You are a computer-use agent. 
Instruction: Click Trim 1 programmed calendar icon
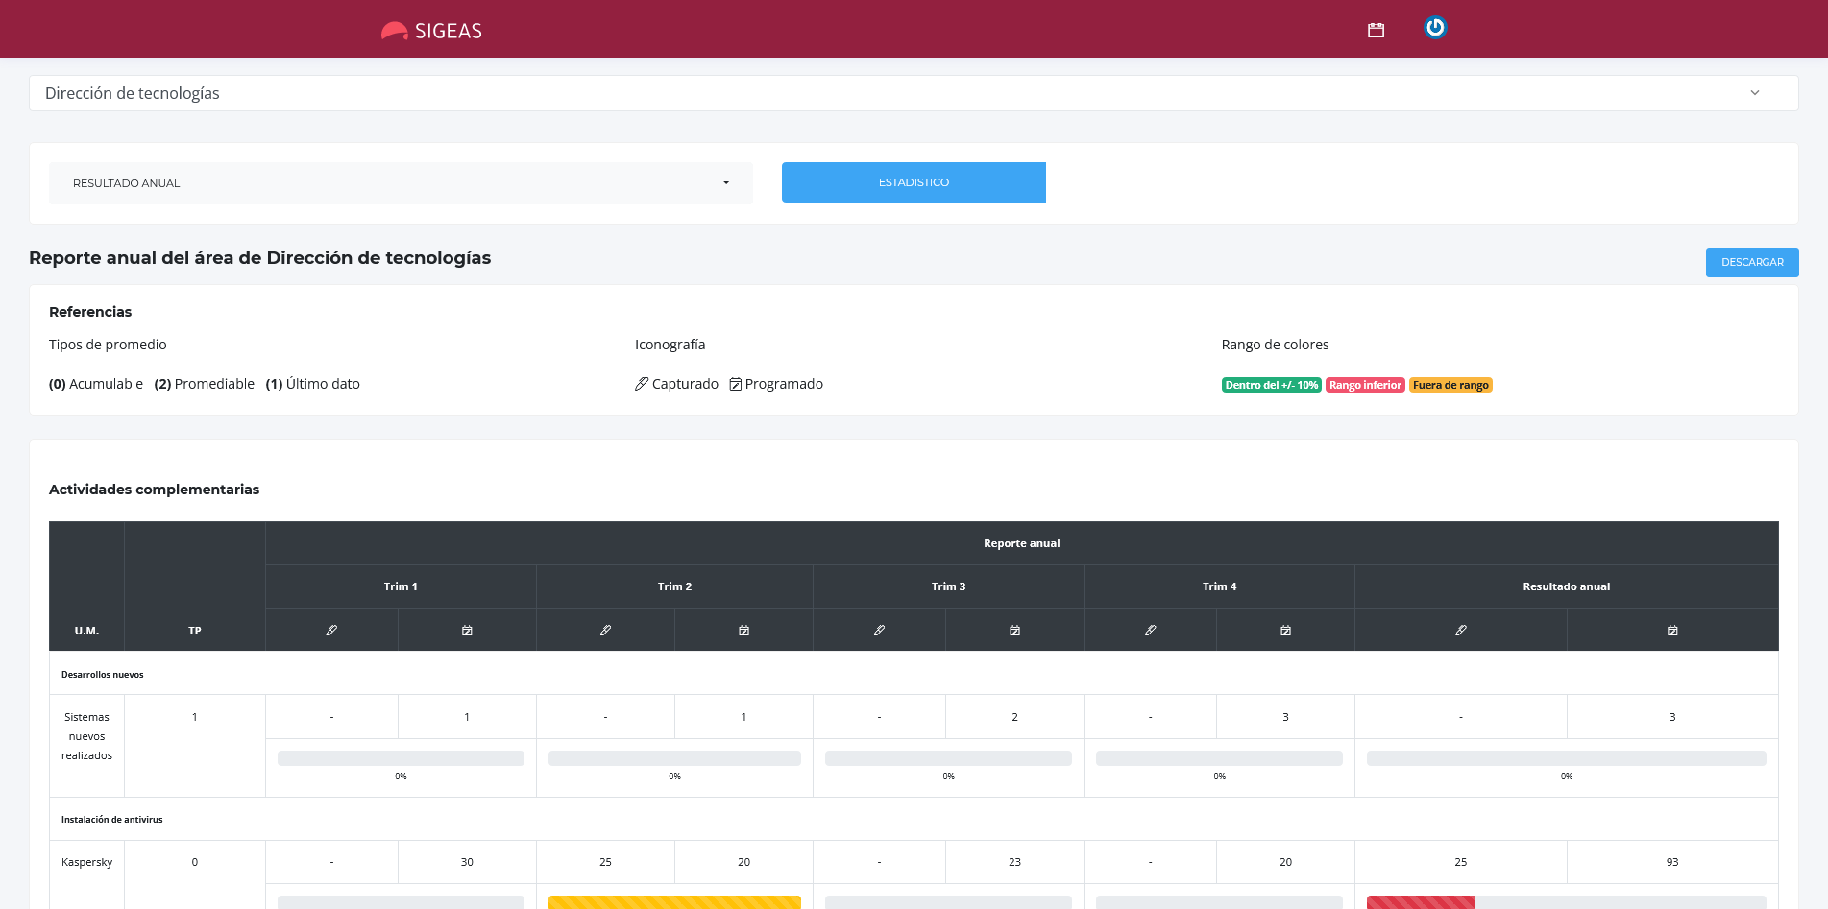[467, 631]
